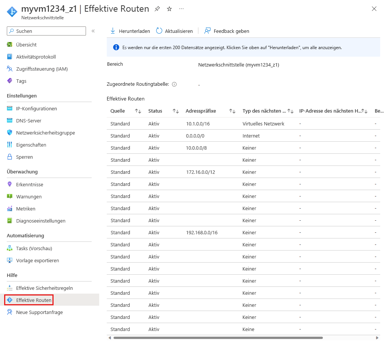The width and height of the screenshot is (387, 345).
Task: Toggle the favorite star for Effektive Routen
Action: coord(169,9)
